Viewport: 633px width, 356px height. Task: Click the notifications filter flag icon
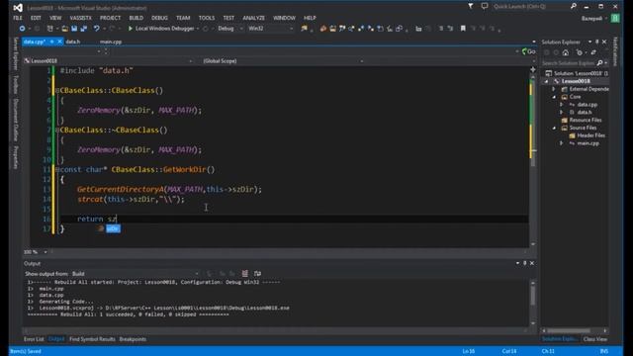[x=471, y=6]
